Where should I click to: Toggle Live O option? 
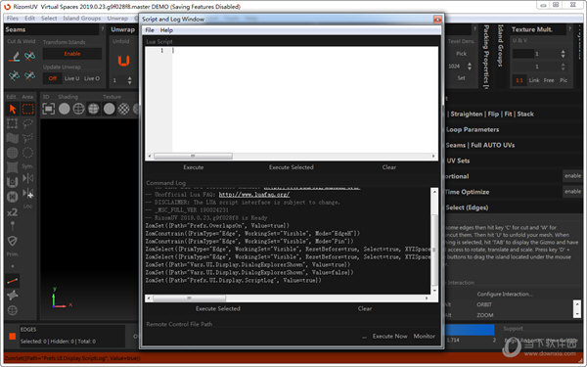(92, 78)
